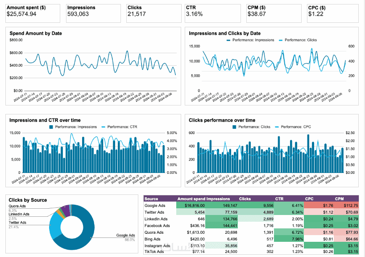This screenshot has height=257, width=365.
Task: Click the CTR column header in the table
Action: [x=280, y=198]
